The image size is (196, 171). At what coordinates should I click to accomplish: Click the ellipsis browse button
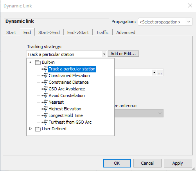(160, 73)
